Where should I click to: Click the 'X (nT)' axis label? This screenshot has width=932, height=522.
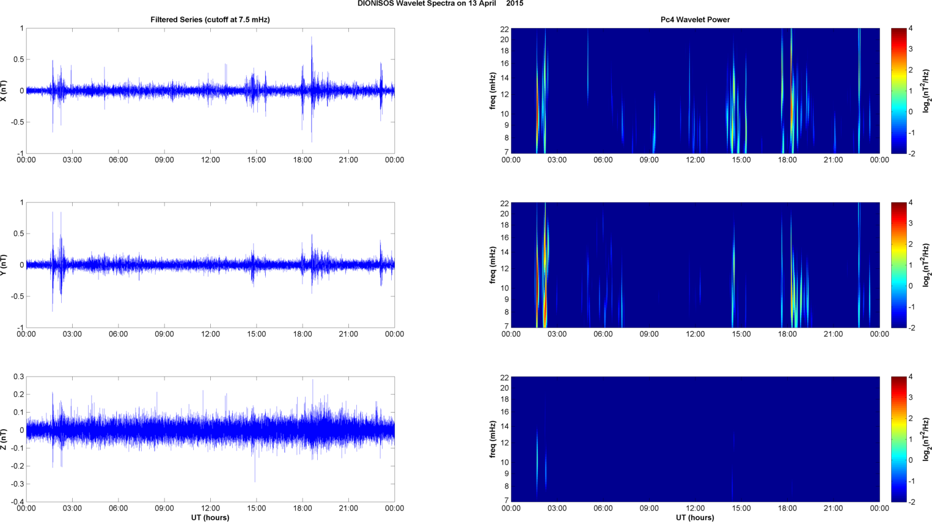pos(4,90)
